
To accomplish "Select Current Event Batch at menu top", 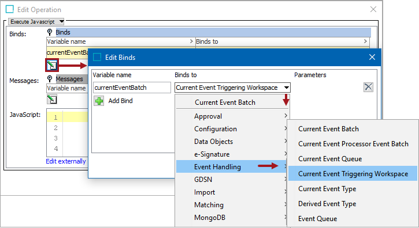I will (x=225, y=102).
